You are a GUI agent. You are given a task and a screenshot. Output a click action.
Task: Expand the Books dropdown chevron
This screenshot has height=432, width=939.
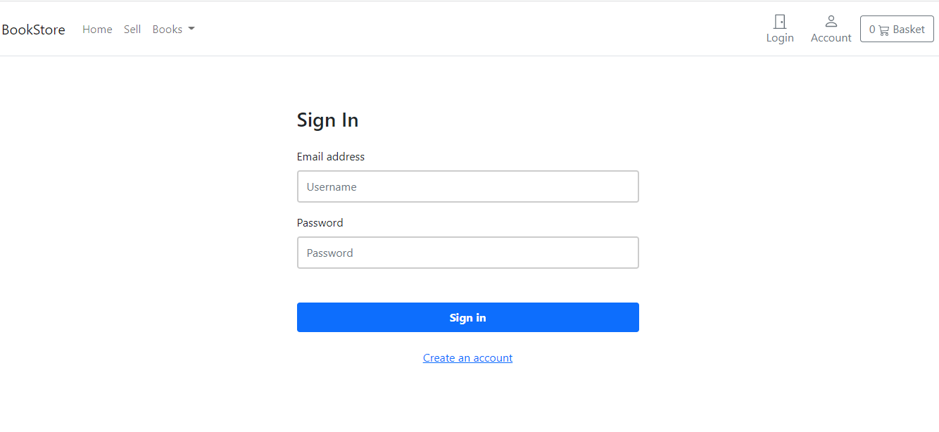192,29
